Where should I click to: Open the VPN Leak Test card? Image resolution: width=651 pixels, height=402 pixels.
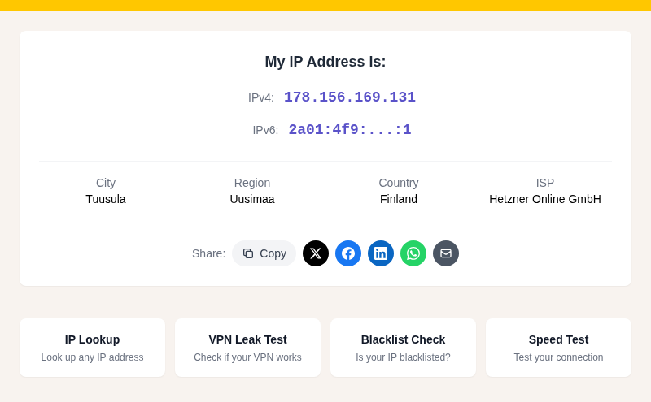click(248, 348)
